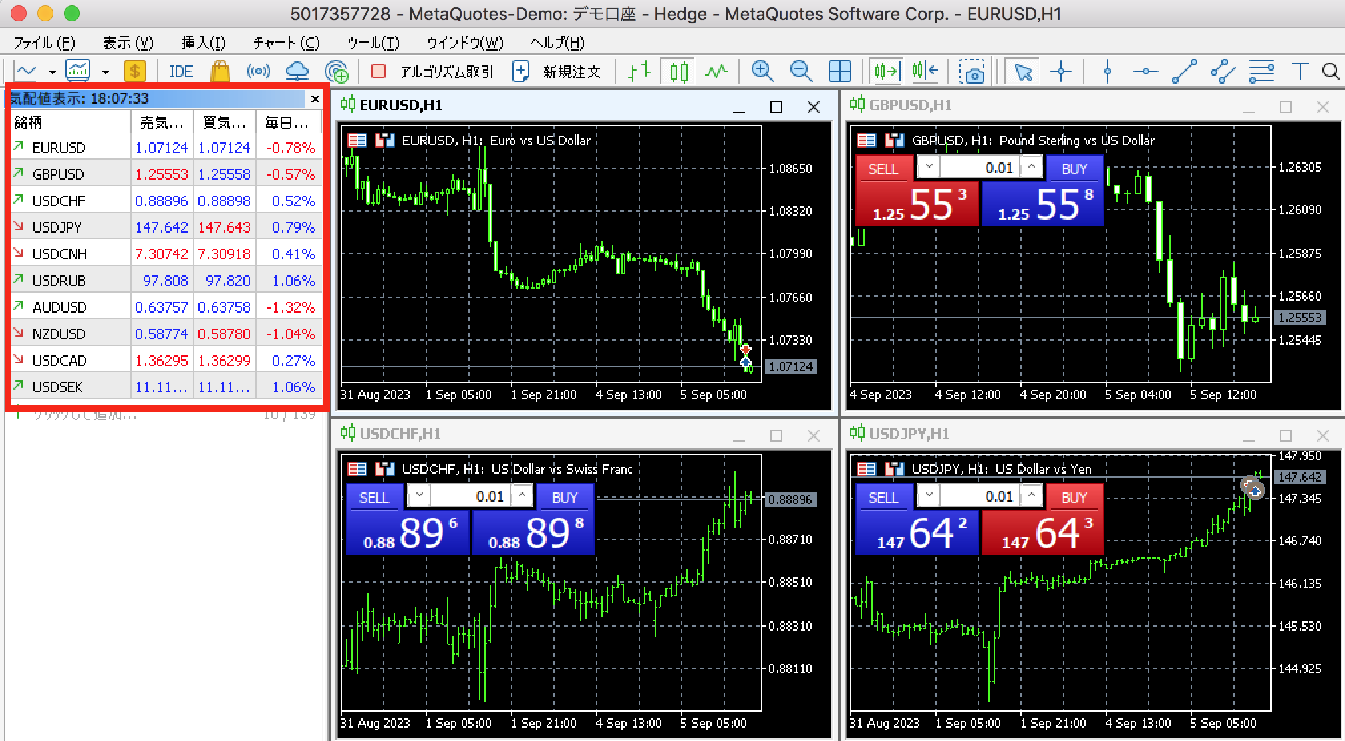Open the Market shopping bag icon
Image resolution: width=1345 pixels, height=741 pixels.
click(220, 71)
